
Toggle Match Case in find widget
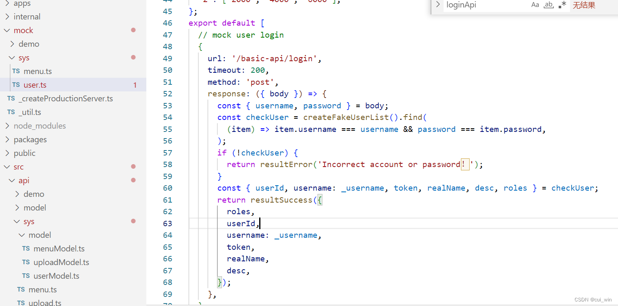pyautogui.click(x=535, y=5)
